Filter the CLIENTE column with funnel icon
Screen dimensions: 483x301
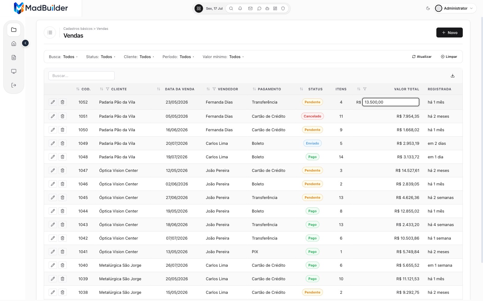click(107, 89)
